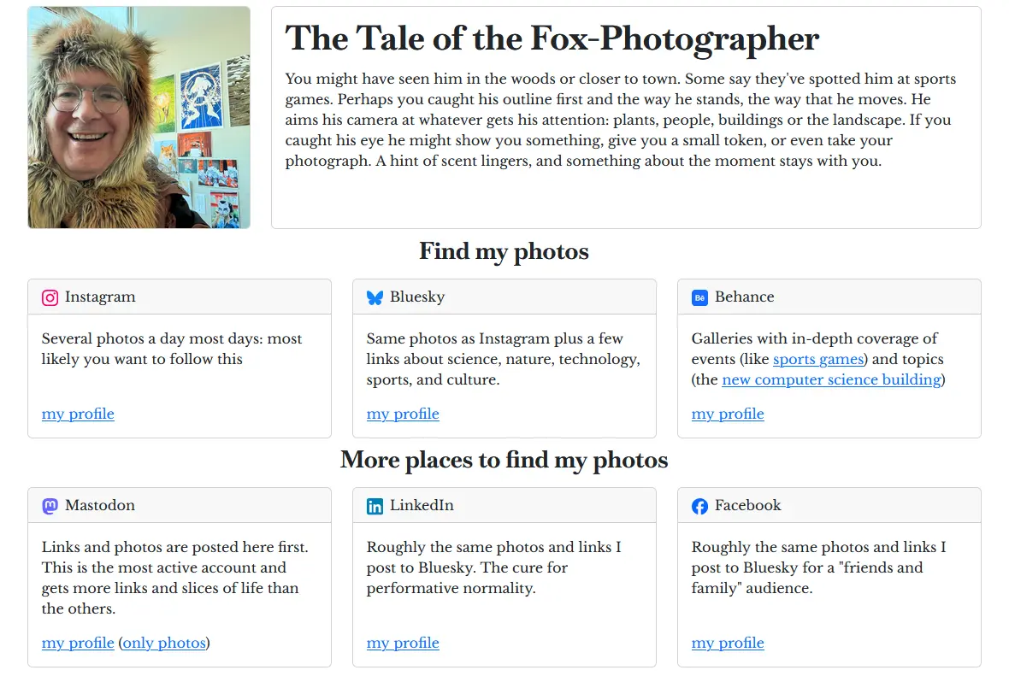Click the Behance logo icon
This screenshot has height=676, width=1009.
pyautogui.click(x=699, y=297)
